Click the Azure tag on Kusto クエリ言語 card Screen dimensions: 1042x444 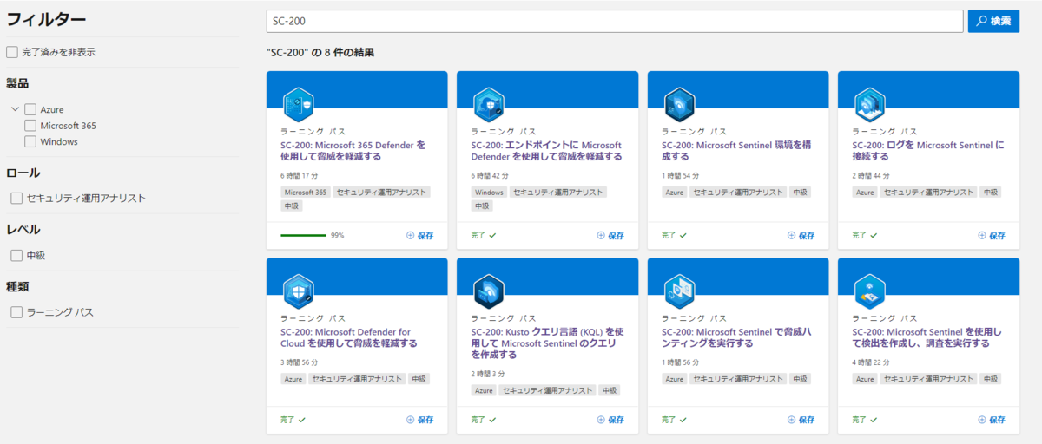coord(485,390)
